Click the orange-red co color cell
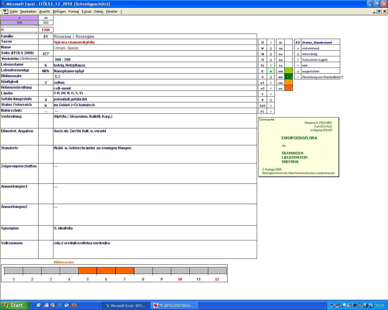The width and height of the screenshot is (388, 310). pos(289,88)
